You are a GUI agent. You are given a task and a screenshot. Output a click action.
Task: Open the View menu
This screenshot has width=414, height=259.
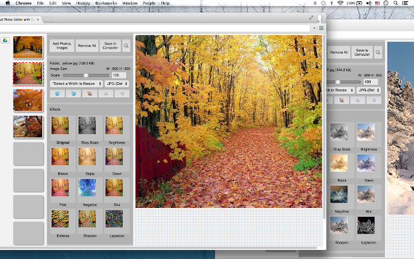click(x=66, y=3)
